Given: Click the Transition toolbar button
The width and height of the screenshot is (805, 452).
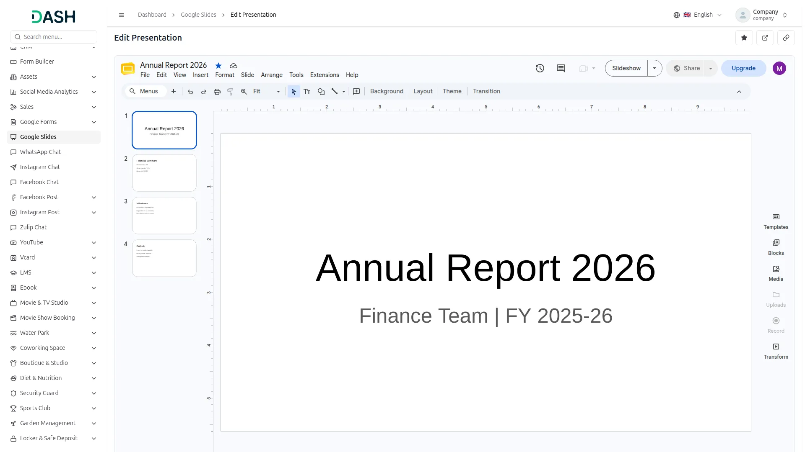Looking at the screenshot, I should point(486,91).
